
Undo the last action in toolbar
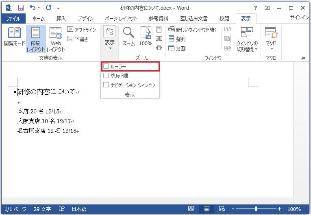[x=33, y=7]
